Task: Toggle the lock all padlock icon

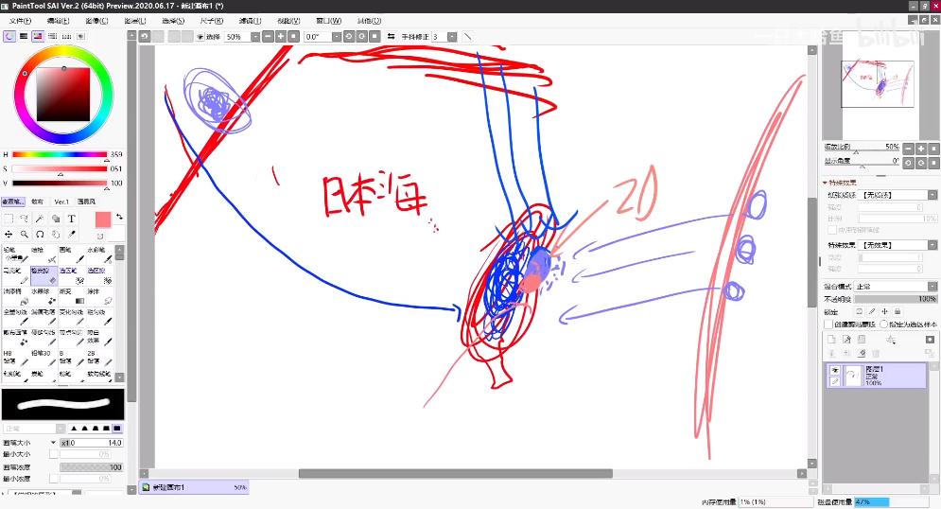Action: click(x=897, y=311)
